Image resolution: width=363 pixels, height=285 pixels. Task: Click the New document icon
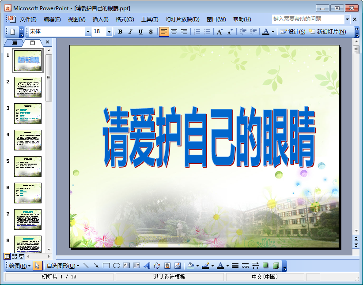click(x=13, y=32)
